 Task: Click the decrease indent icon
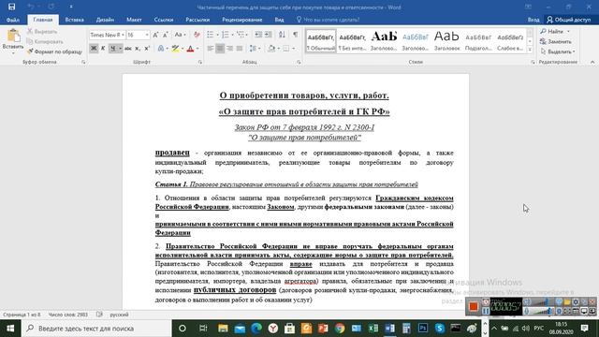[x=258, y=35]
